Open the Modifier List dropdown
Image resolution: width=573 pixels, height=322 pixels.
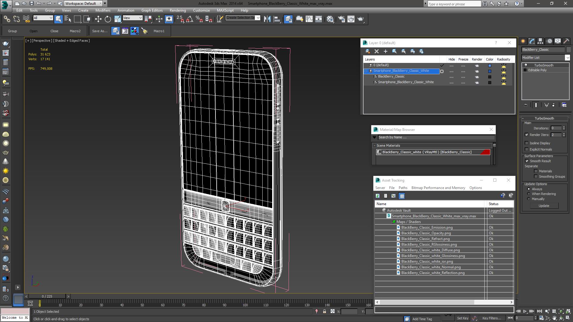(x=546, y=58)
